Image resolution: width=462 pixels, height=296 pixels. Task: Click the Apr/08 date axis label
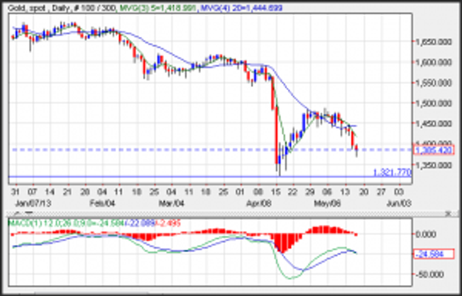[x=258, y=203]
